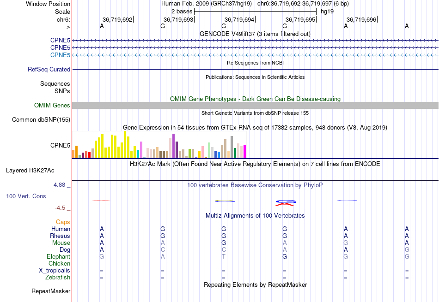This screenshot has height=302, width=439.
Task: Click the X_tropicalis species row label
Action: pyautogui.click(x=55, y=271)
